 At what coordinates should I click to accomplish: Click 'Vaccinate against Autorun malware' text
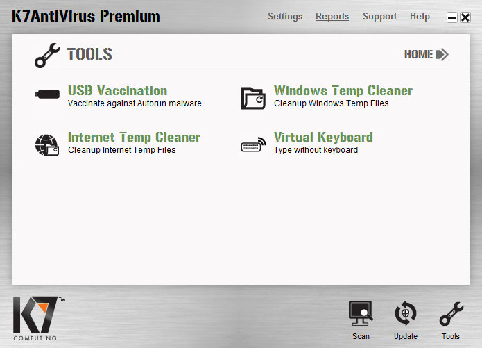(x=135, y=103)
